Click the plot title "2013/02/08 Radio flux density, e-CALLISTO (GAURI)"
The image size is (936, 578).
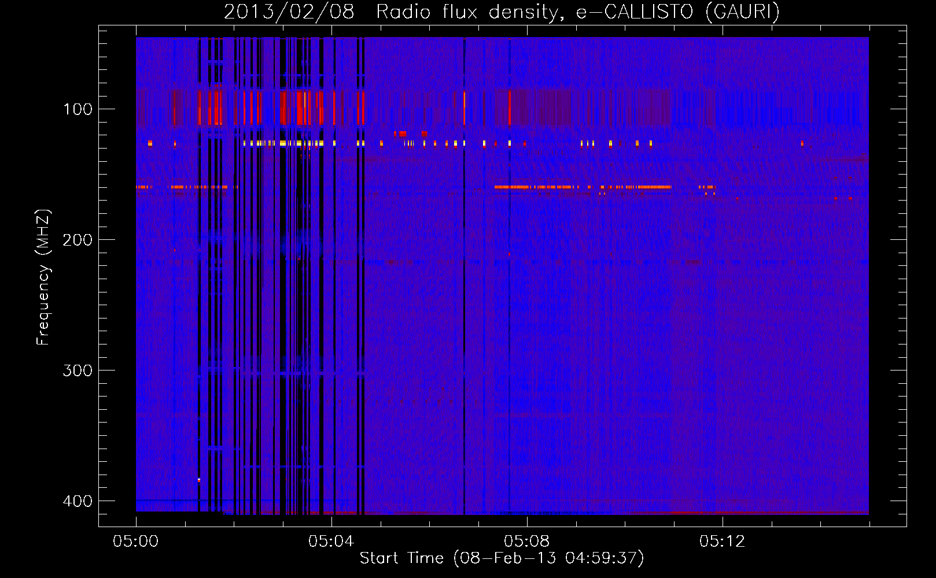[502, 12]
